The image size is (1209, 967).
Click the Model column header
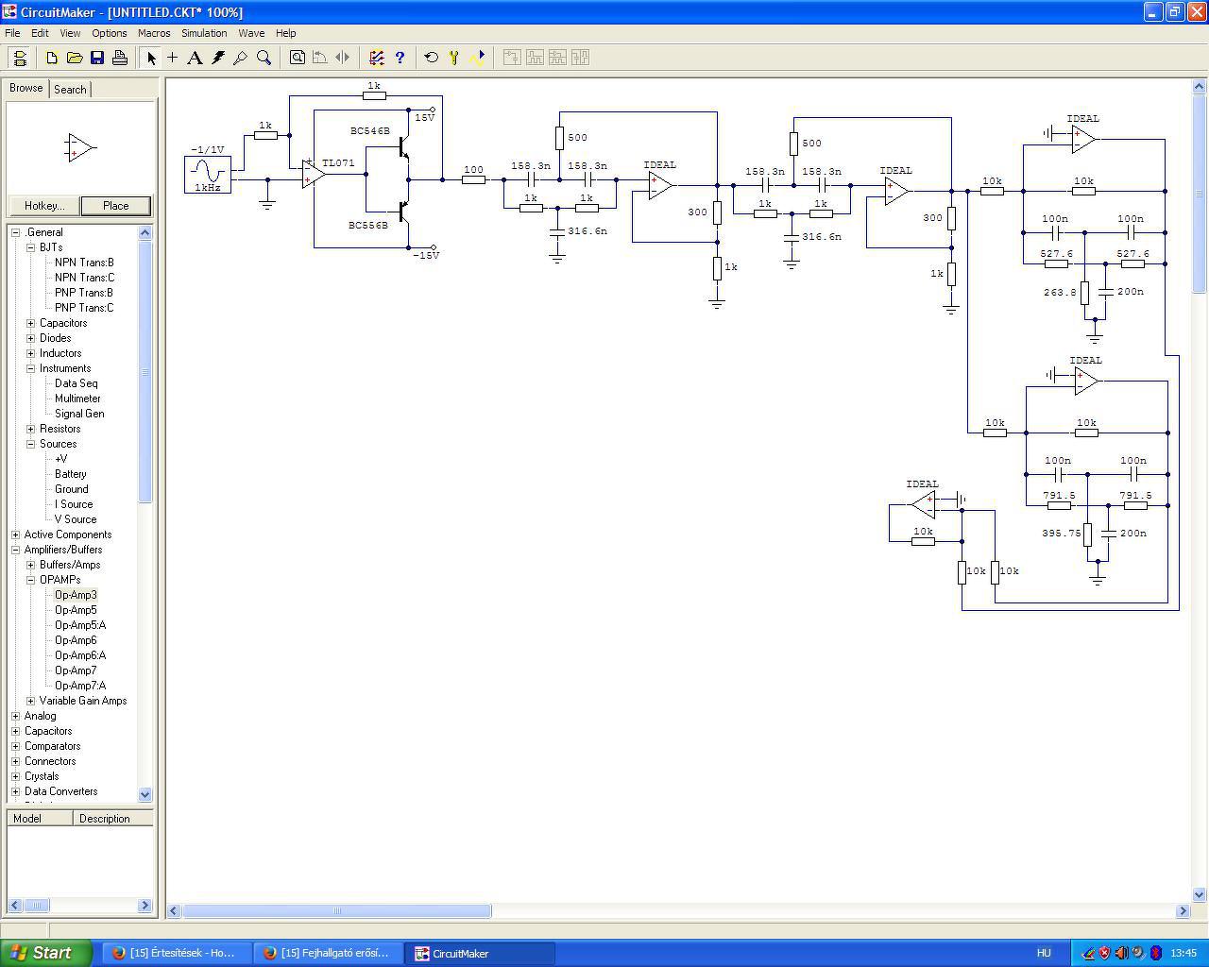[40, 819]
